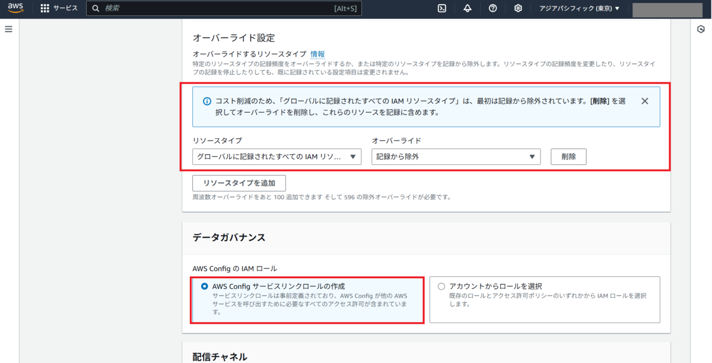
Task: Click the 配信チャネル heading
Action: coord(220,356)
